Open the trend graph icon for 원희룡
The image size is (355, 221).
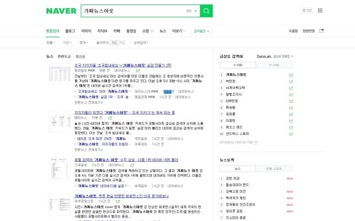[x=291, y=114]
